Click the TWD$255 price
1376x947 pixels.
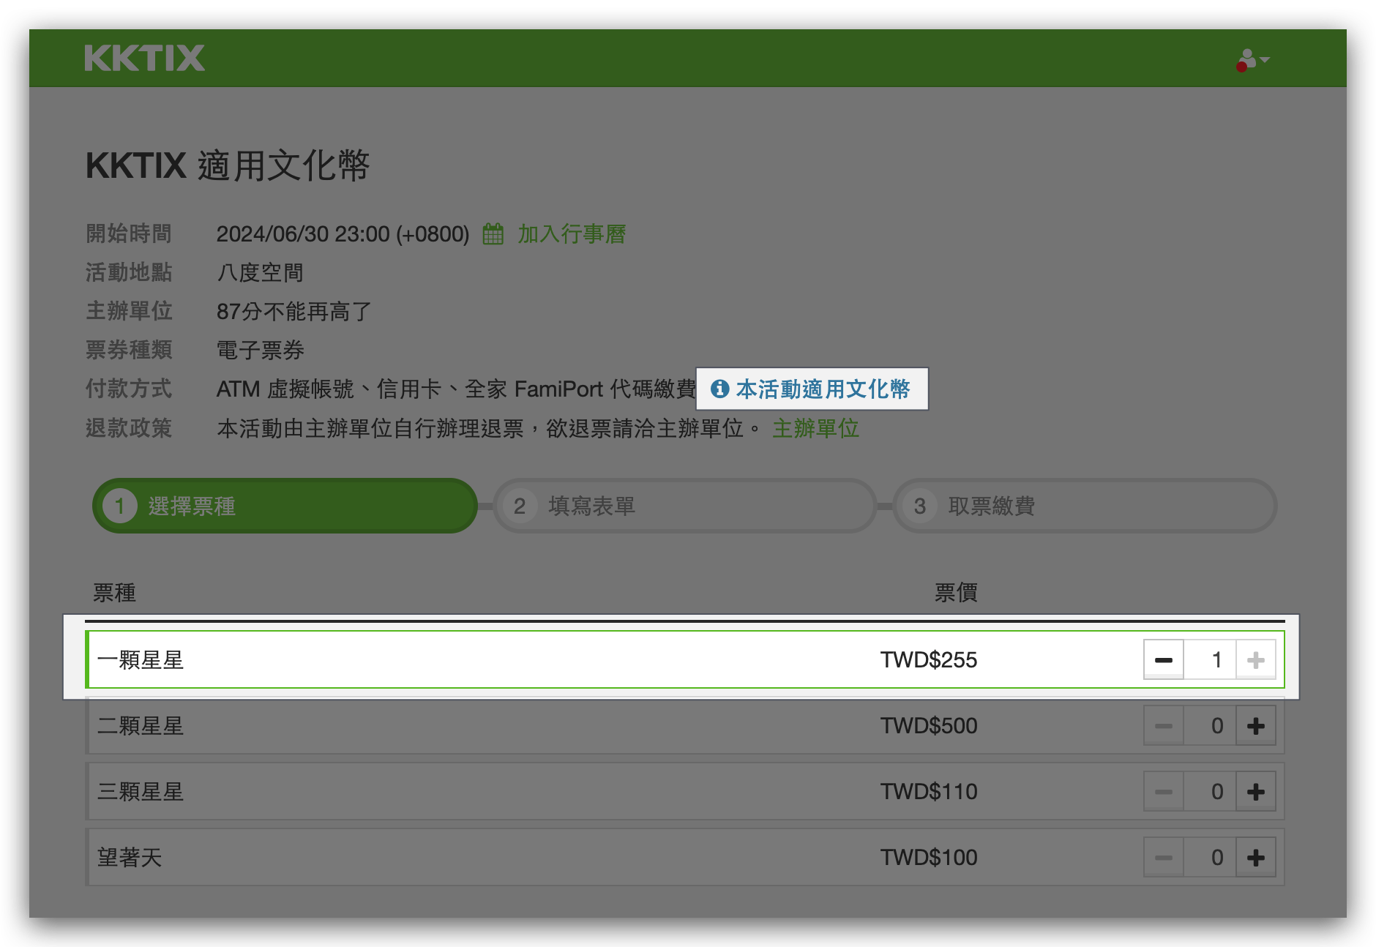pos(929,659)
